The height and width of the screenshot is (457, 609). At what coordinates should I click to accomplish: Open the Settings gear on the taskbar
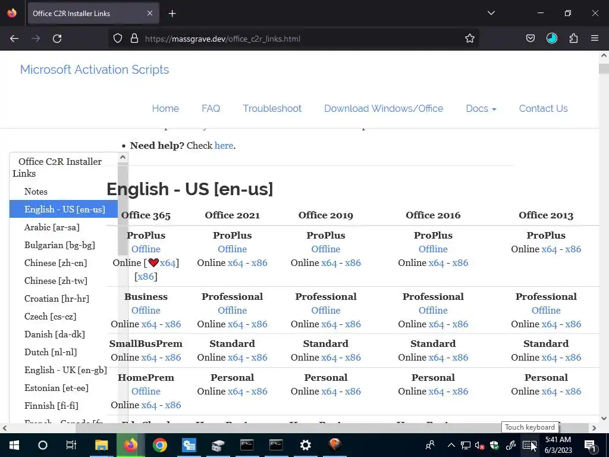pos(306,445)
